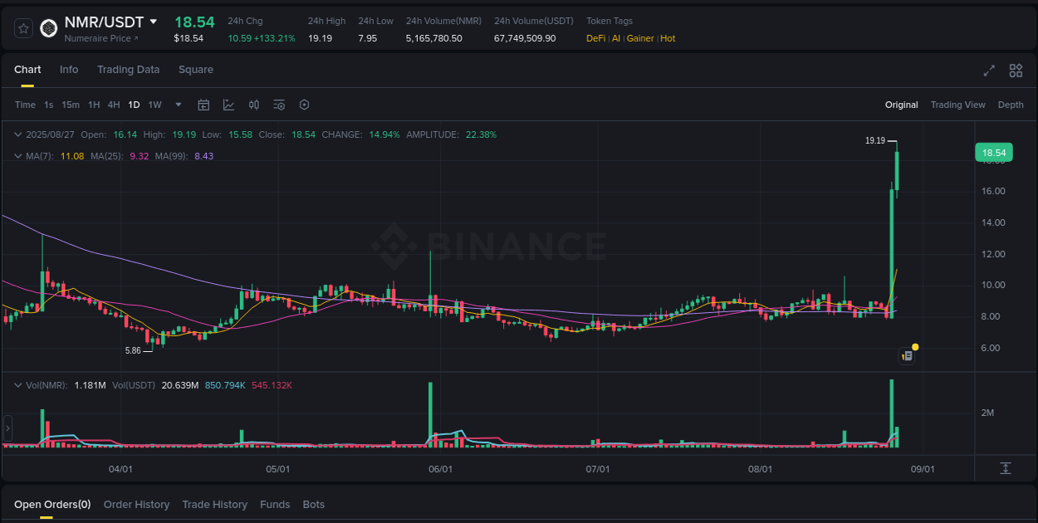This screenshot has height=523, width=1038.
Task: Switch chart to Trading View mode
Action: 957,105
